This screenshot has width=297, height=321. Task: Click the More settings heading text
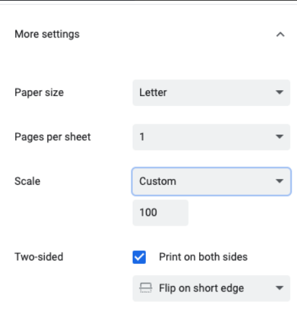47,34
